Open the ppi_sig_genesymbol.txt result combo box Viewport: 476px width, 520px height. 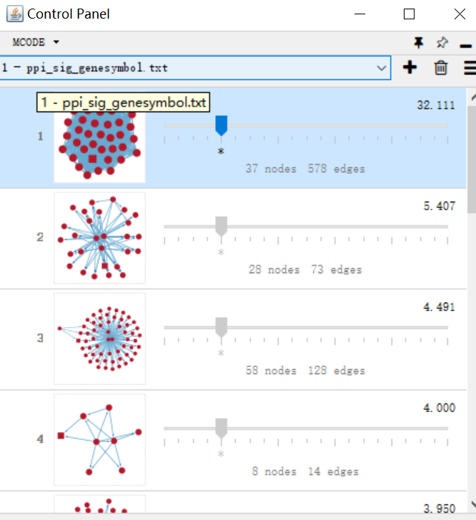tap(195, 68)
